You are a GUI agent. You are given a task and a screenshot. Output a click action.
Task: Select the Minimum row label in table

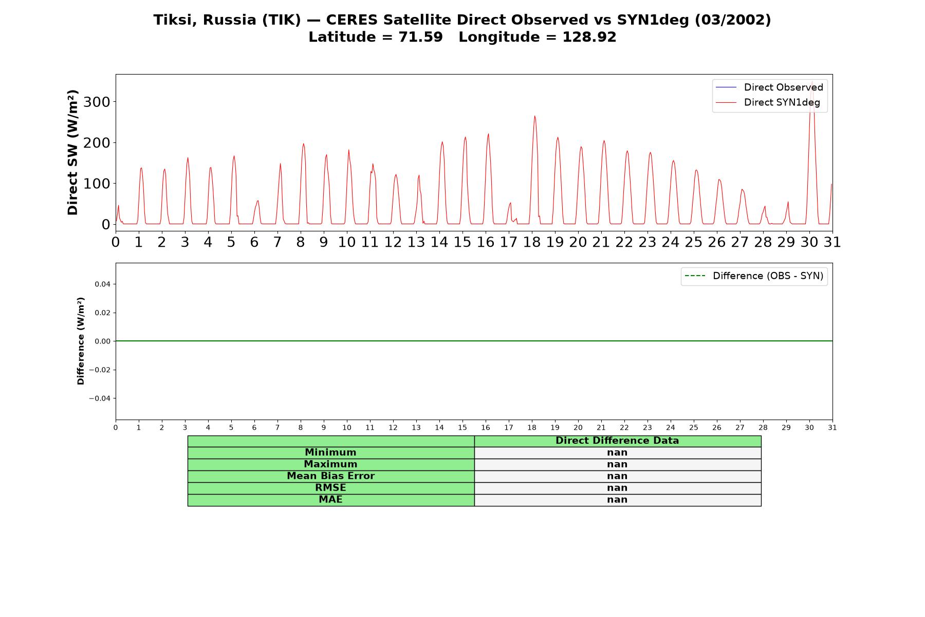[330, 452]
